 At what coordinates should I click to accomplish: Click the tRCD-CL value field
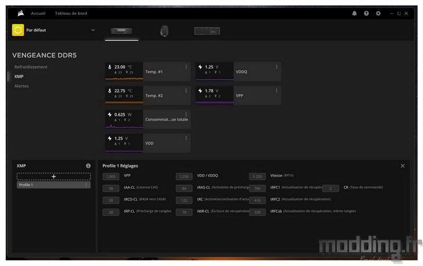tap(111, 200)
